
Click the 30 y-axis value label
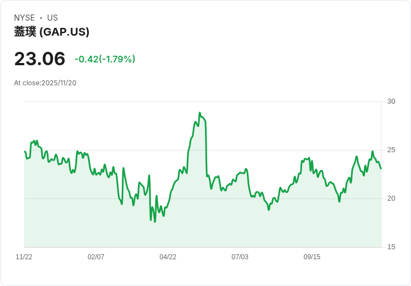391,101
